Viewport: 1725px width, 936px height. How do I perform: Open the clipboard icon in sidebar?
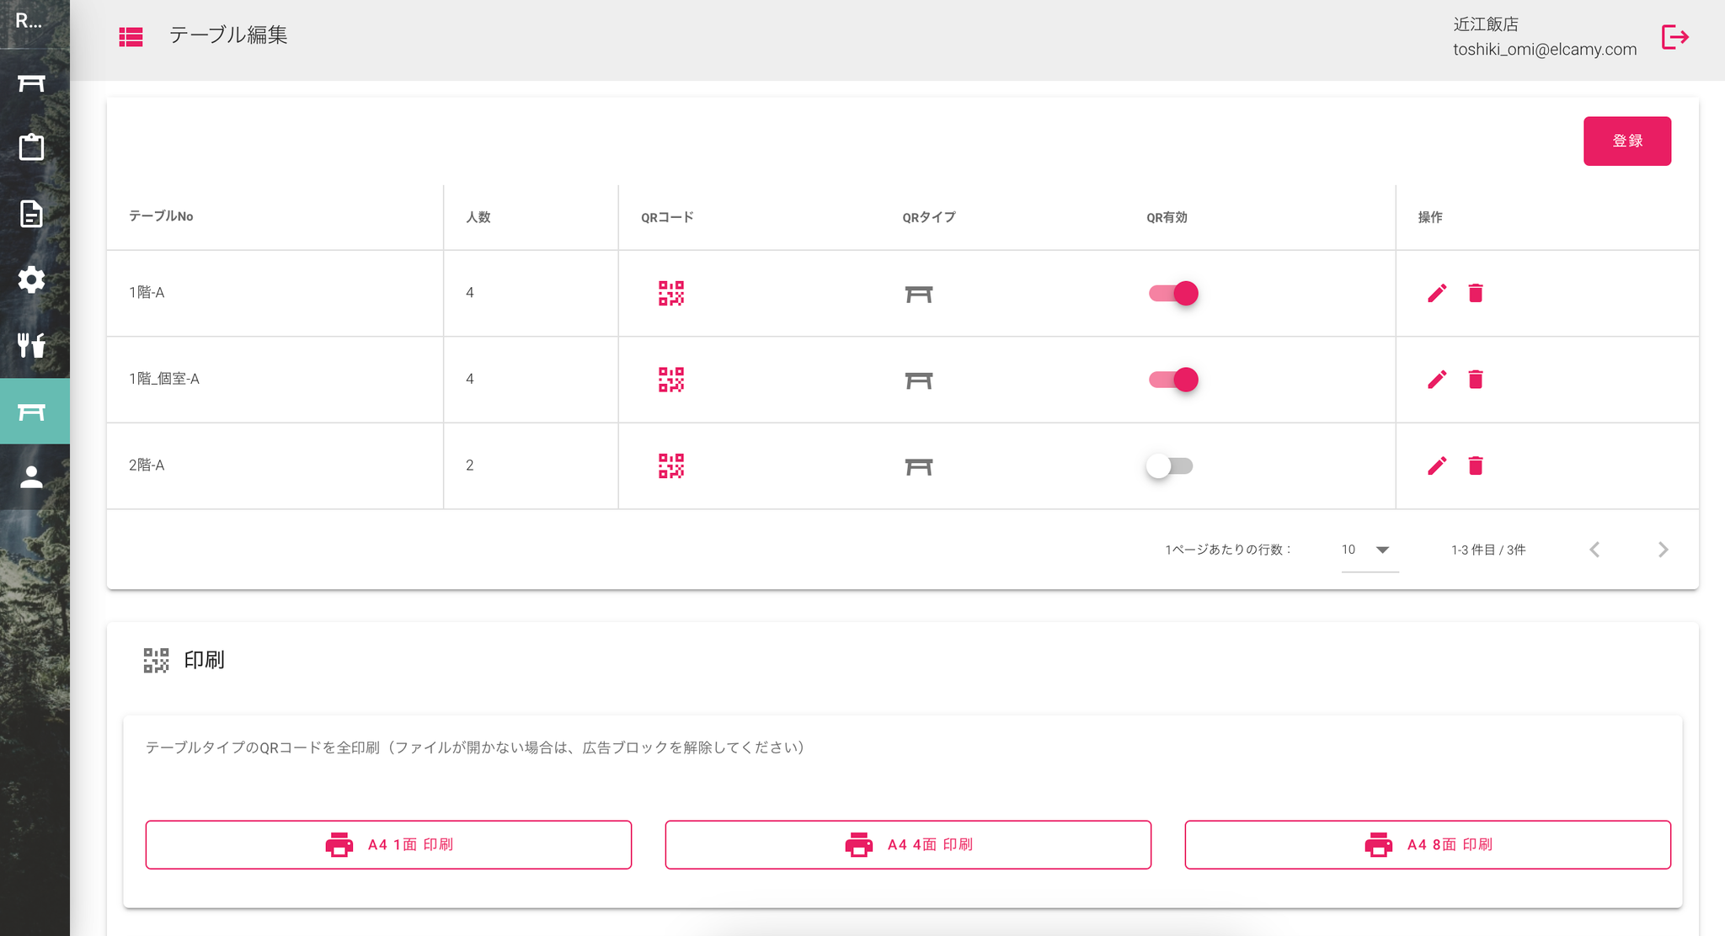[32, 147]
